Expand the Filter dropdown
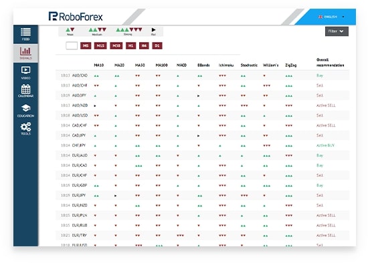Screen dimensions: 368x263 coord(337,31)
